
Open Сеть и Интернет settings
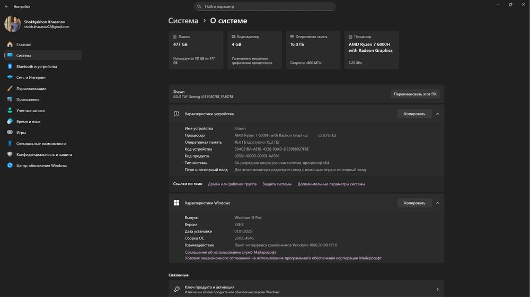(43, 77)
